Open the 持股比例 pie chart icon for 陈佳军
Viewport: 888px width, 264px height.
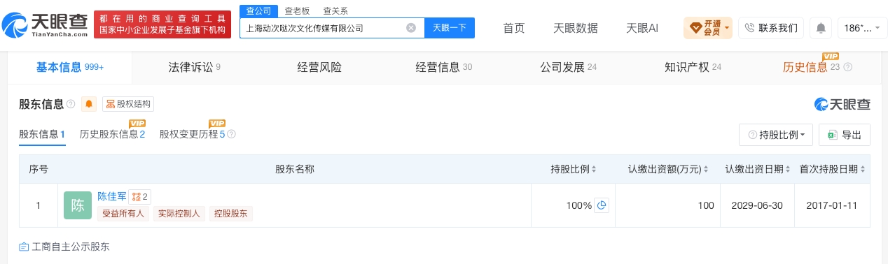(x=602, y=205)
